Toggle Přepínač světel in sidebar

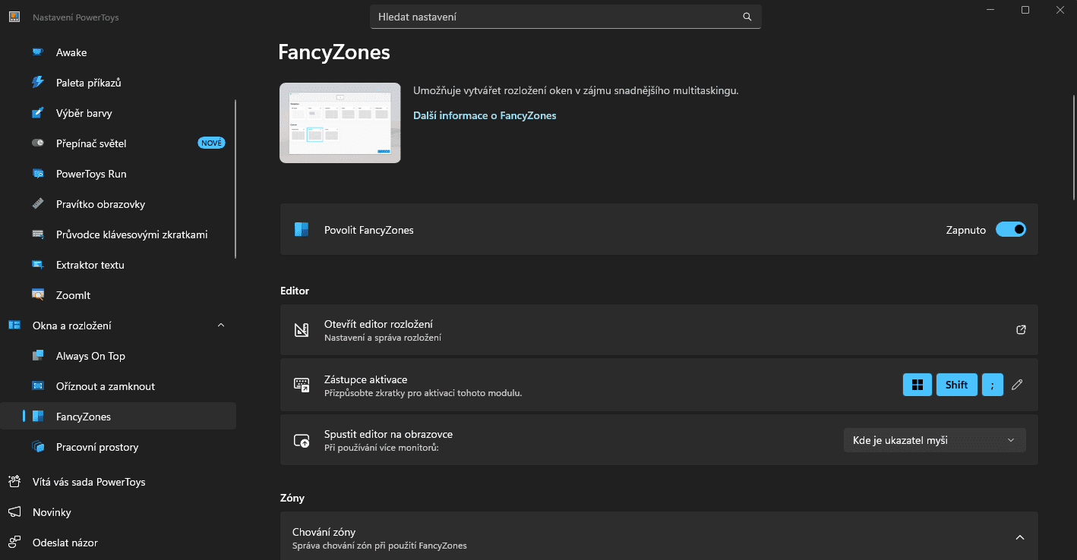[x=90, y=143]
